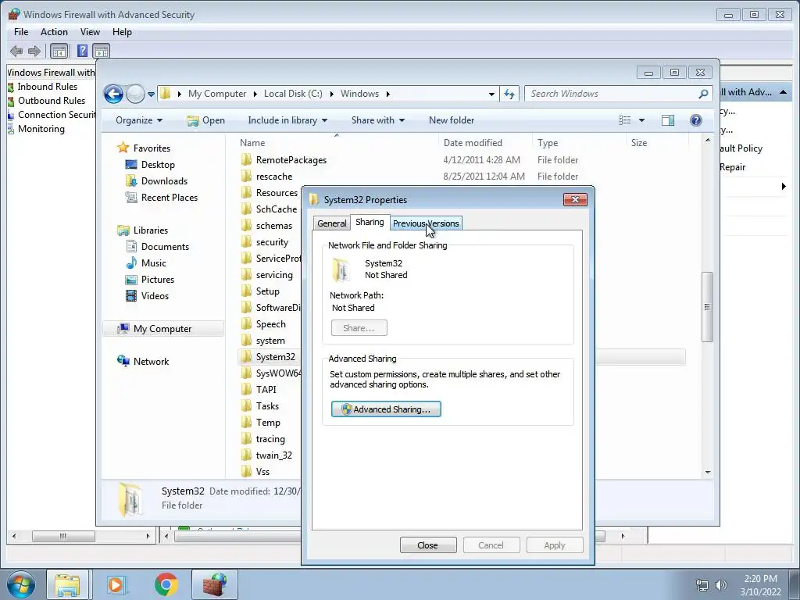800x600 pixels.
Task: Open the Organize dropdown
Action: point(139,120)
